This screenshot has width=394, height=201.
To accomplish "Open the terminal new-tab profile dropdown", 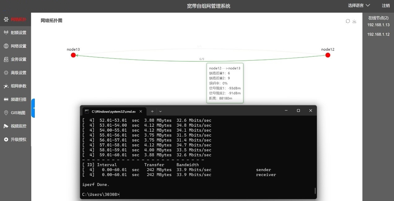I will 160,111.
